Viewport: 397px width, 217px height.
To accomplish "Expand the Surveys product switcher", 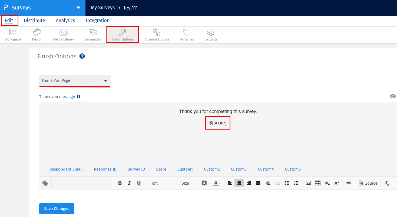I will (x=78, y=8).
